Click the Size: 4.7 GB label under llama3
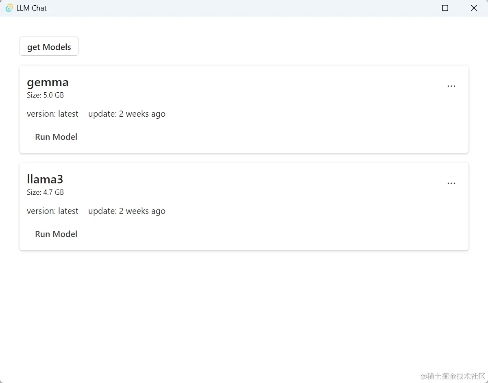The height and width of the screenshot is (383, 488). pyautogui.click(x=45, y=192)
